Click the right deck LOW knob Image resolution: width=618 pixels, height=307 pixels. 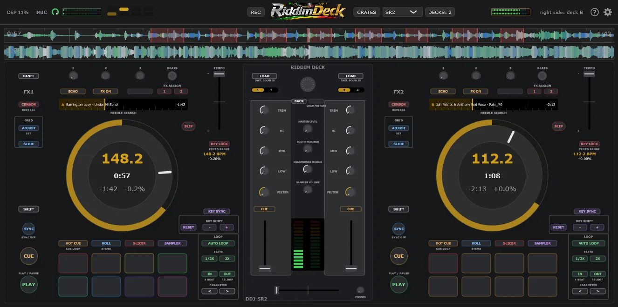[350, 171]
